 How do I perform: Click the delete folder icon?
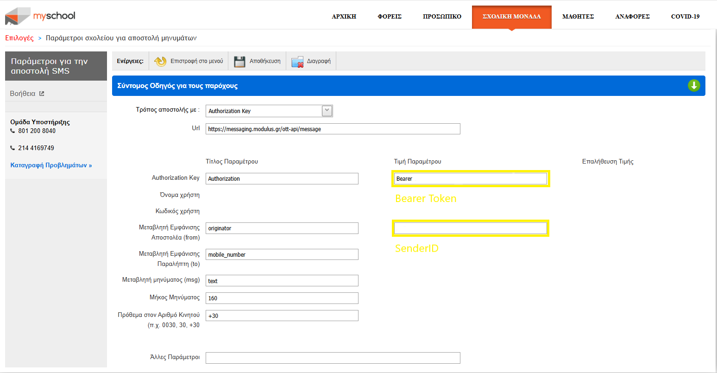click(x=297, y=61)
